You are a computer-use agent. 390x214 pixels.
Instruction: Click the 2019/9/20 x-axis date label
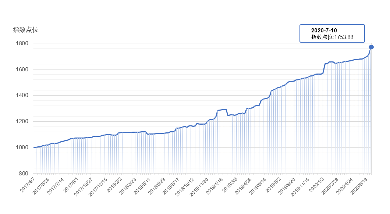click(x=287, y=186)
